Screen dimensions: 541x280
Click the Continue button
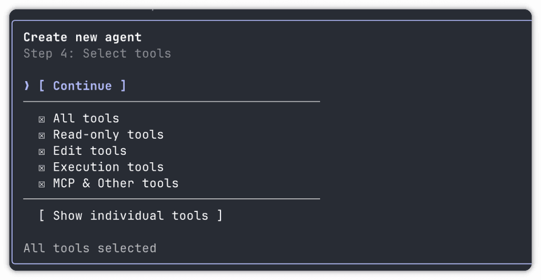coord(82,86)
